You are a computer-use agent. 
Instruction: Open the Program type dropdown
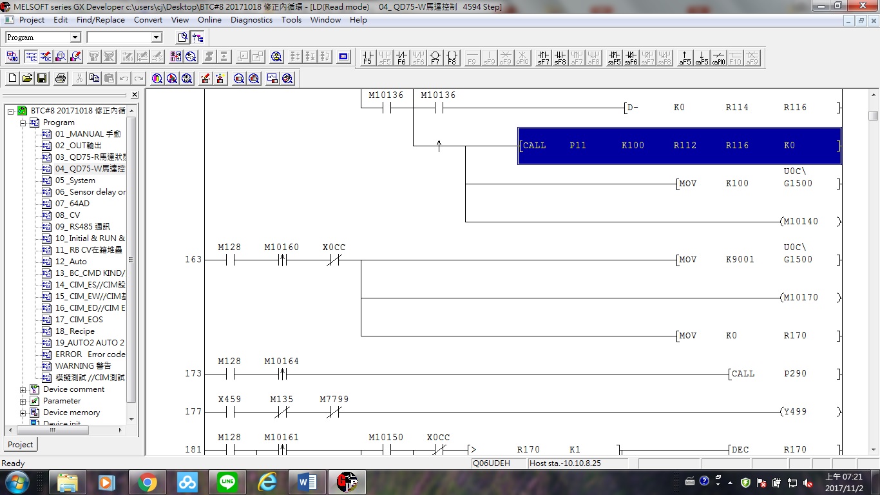point(75,37)
